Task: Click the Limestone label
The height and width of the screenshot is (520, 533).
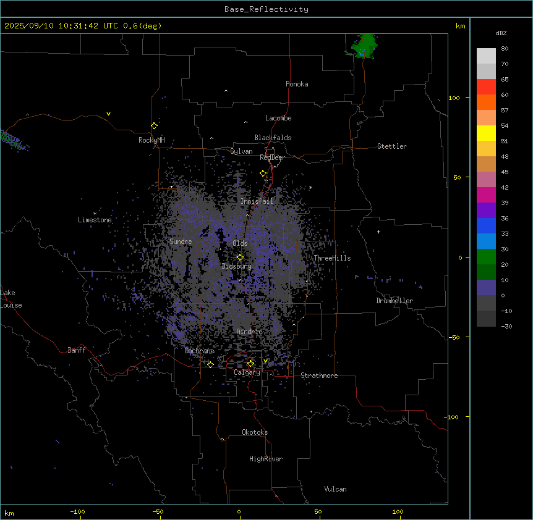Action: tap(95, 220)
